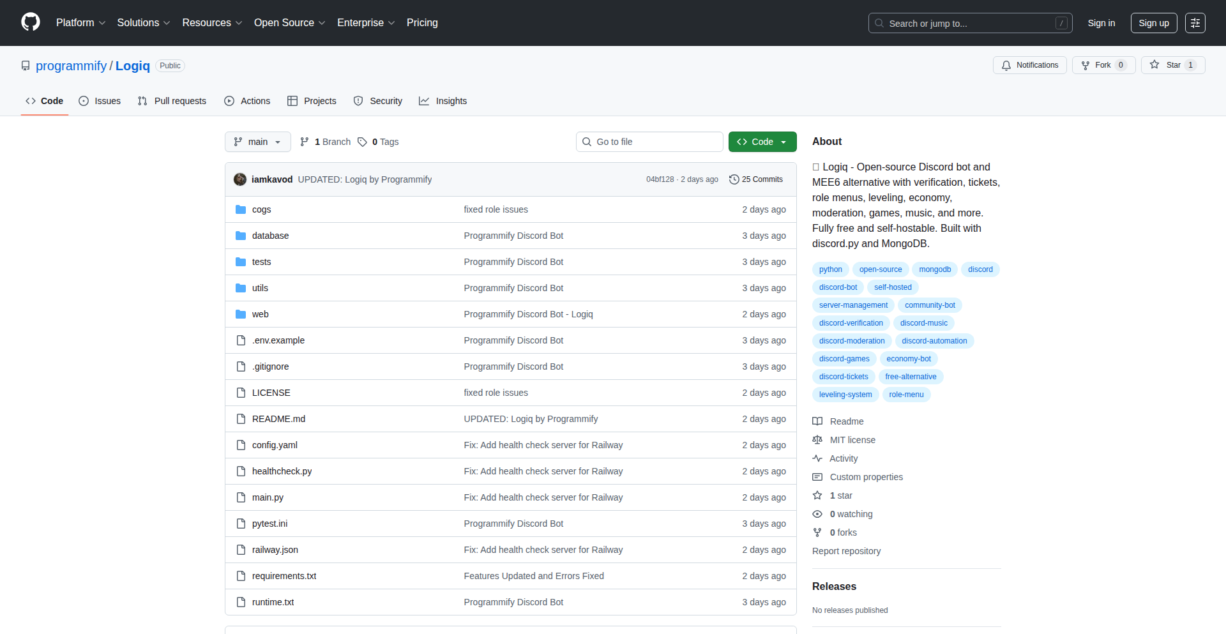Switch to the Pull requests tab
The image size is (1226, 634).
pyautogui.click(x=172, y=101)
